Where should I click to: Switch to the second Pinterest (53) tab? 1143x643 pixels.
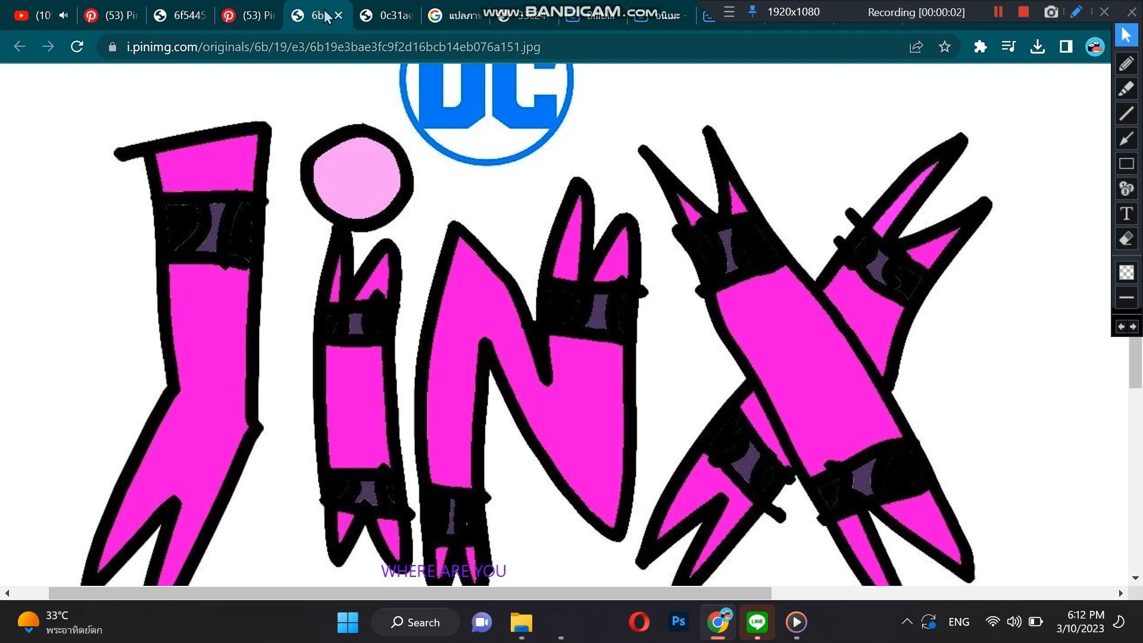coord(248,15)
